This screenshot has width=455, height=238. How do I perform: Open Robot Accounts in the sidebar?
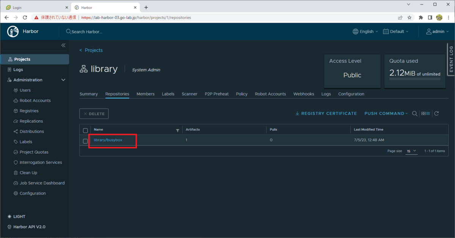(35, 100)
